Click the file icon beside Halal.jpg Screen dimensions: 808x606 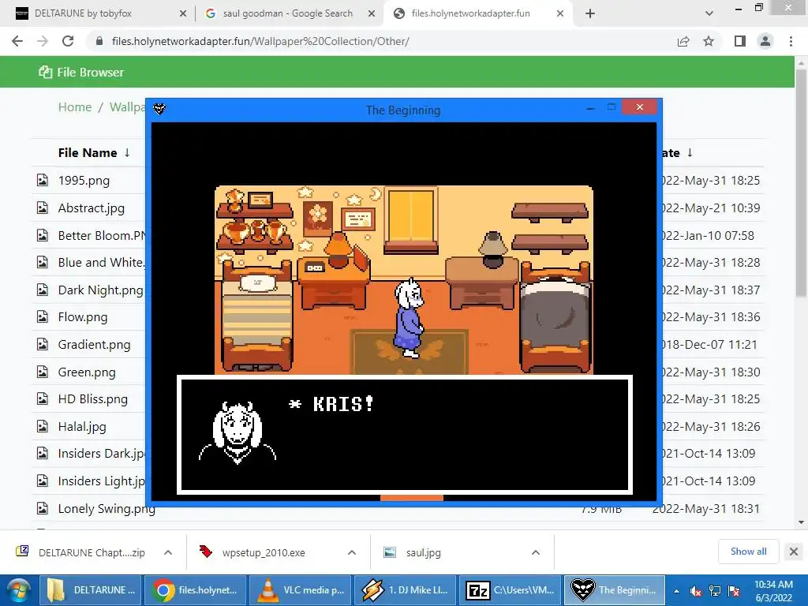(43, 426)
